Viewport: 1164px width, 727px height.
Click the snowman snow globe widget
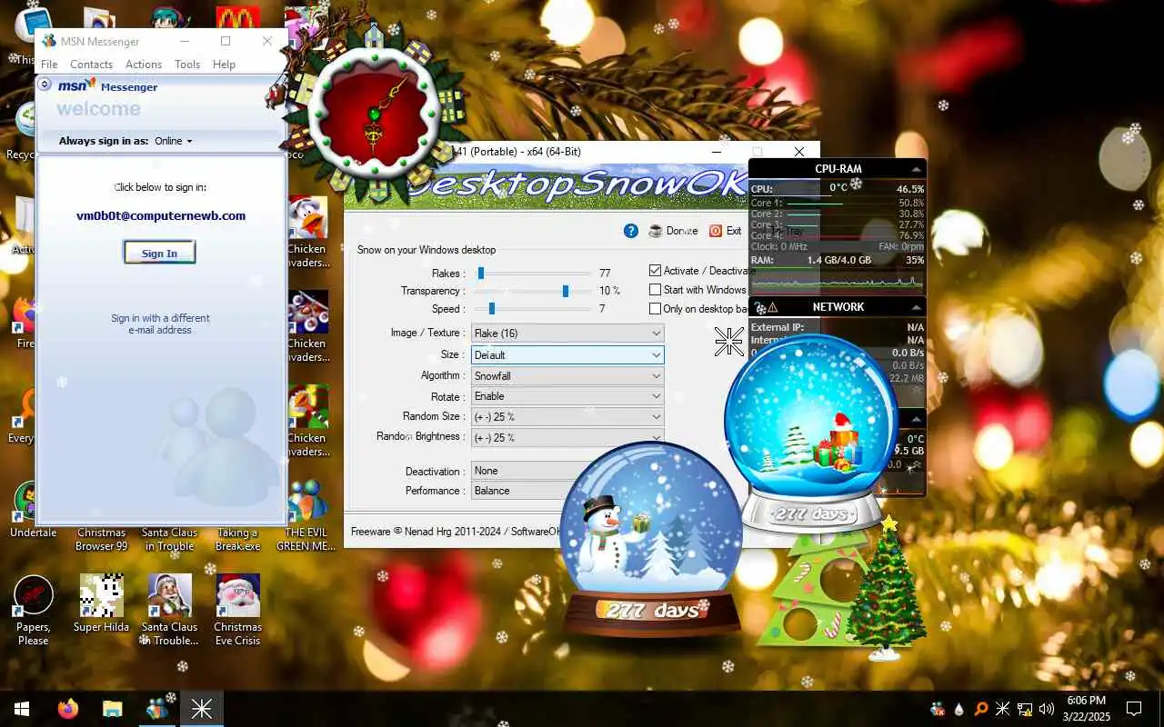click(651, 541)
